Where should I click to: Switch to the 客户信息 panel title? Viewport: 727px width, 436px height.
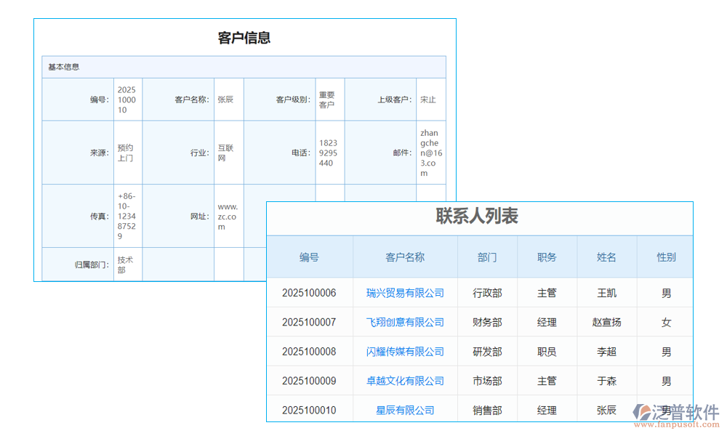(x=244, y=38)
